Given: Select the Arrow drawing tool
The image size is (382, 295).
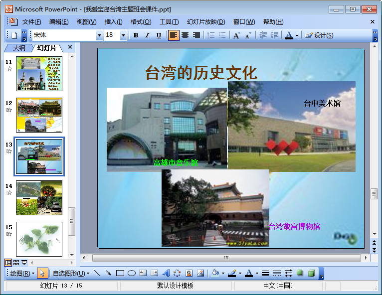Looking at the screenshot, I should [108, 273].
